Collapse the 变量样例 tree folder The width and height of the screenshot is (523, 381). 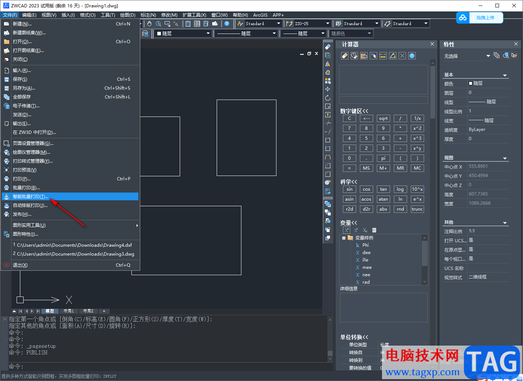[x=344, y=238]
